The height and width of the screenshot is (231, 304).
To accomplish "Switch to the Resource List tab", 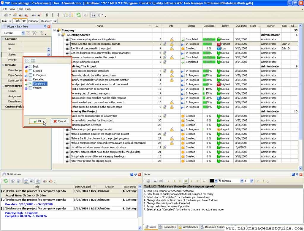I will click(49, 21).
